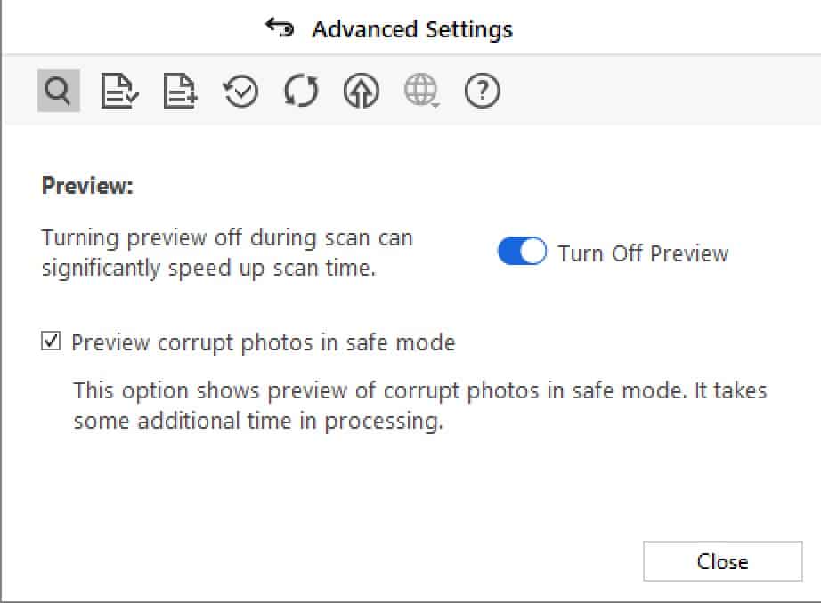Open the question mark help icon
Viewport: 821px width, 603px height.
[x=483, y=91]
